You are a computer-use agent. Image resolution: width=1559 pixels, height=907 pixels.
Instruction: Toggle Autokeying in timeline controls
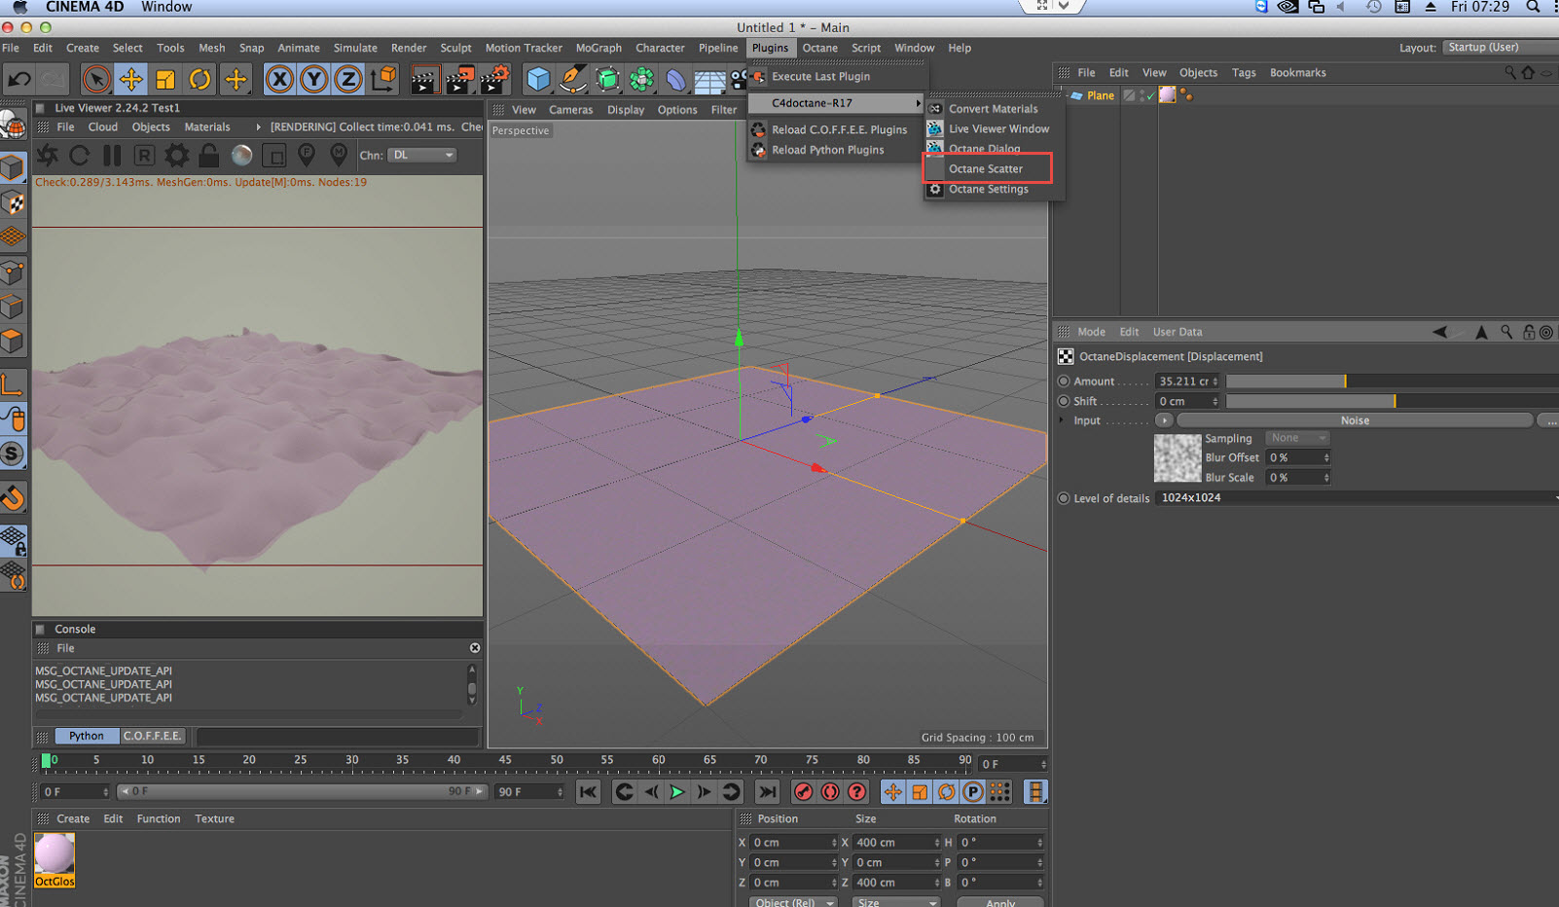click(830, 792)
